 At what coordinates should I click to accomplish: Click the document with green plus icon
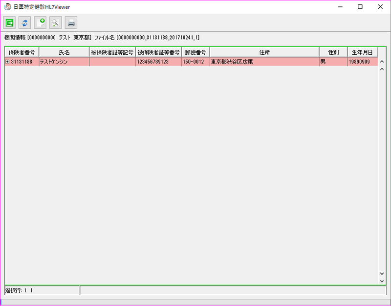coord(40,22)
